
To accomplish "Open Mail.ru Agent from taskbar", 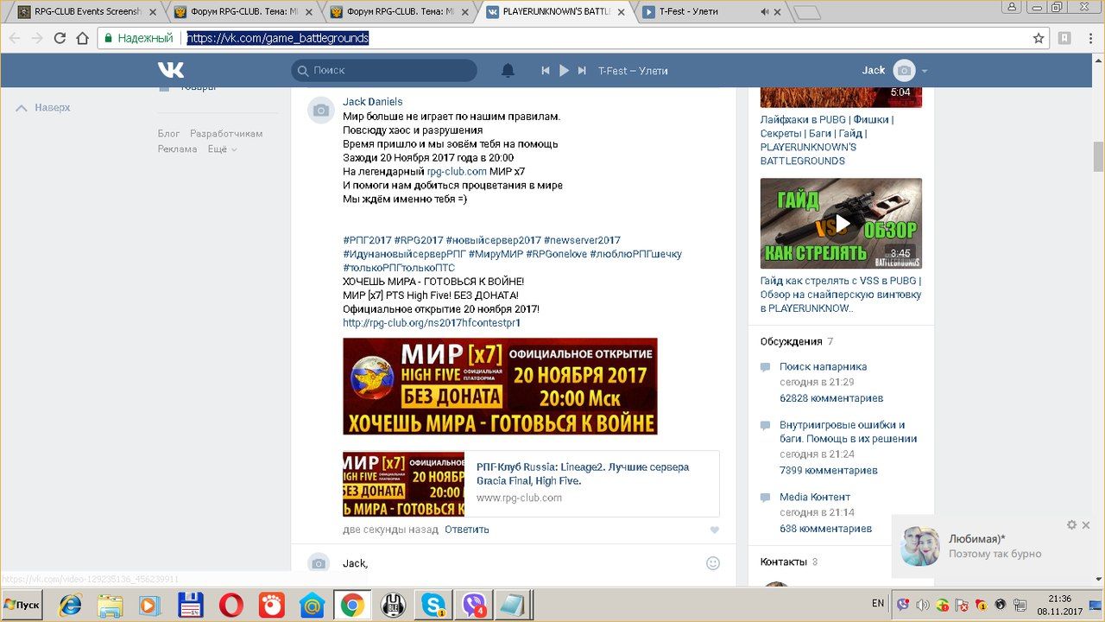I will [311, 605].
